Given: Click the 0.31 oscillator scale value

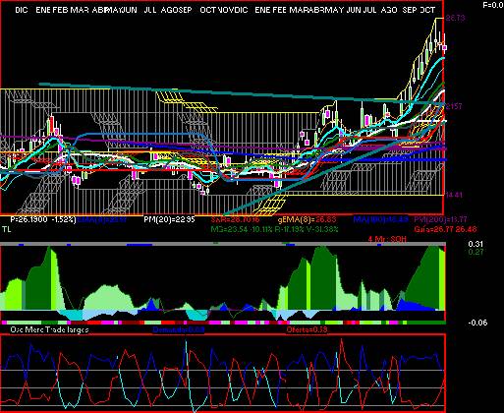Looking at the screenshot, I should pos(476,244).
